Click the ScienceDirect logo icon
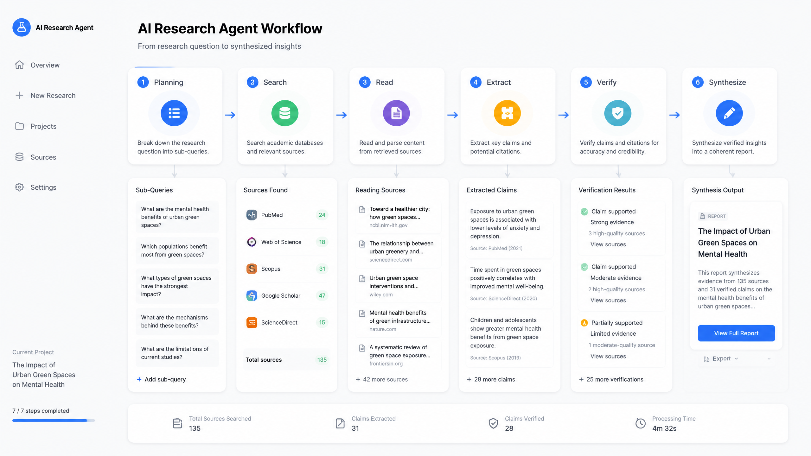 tap(252, 323)
